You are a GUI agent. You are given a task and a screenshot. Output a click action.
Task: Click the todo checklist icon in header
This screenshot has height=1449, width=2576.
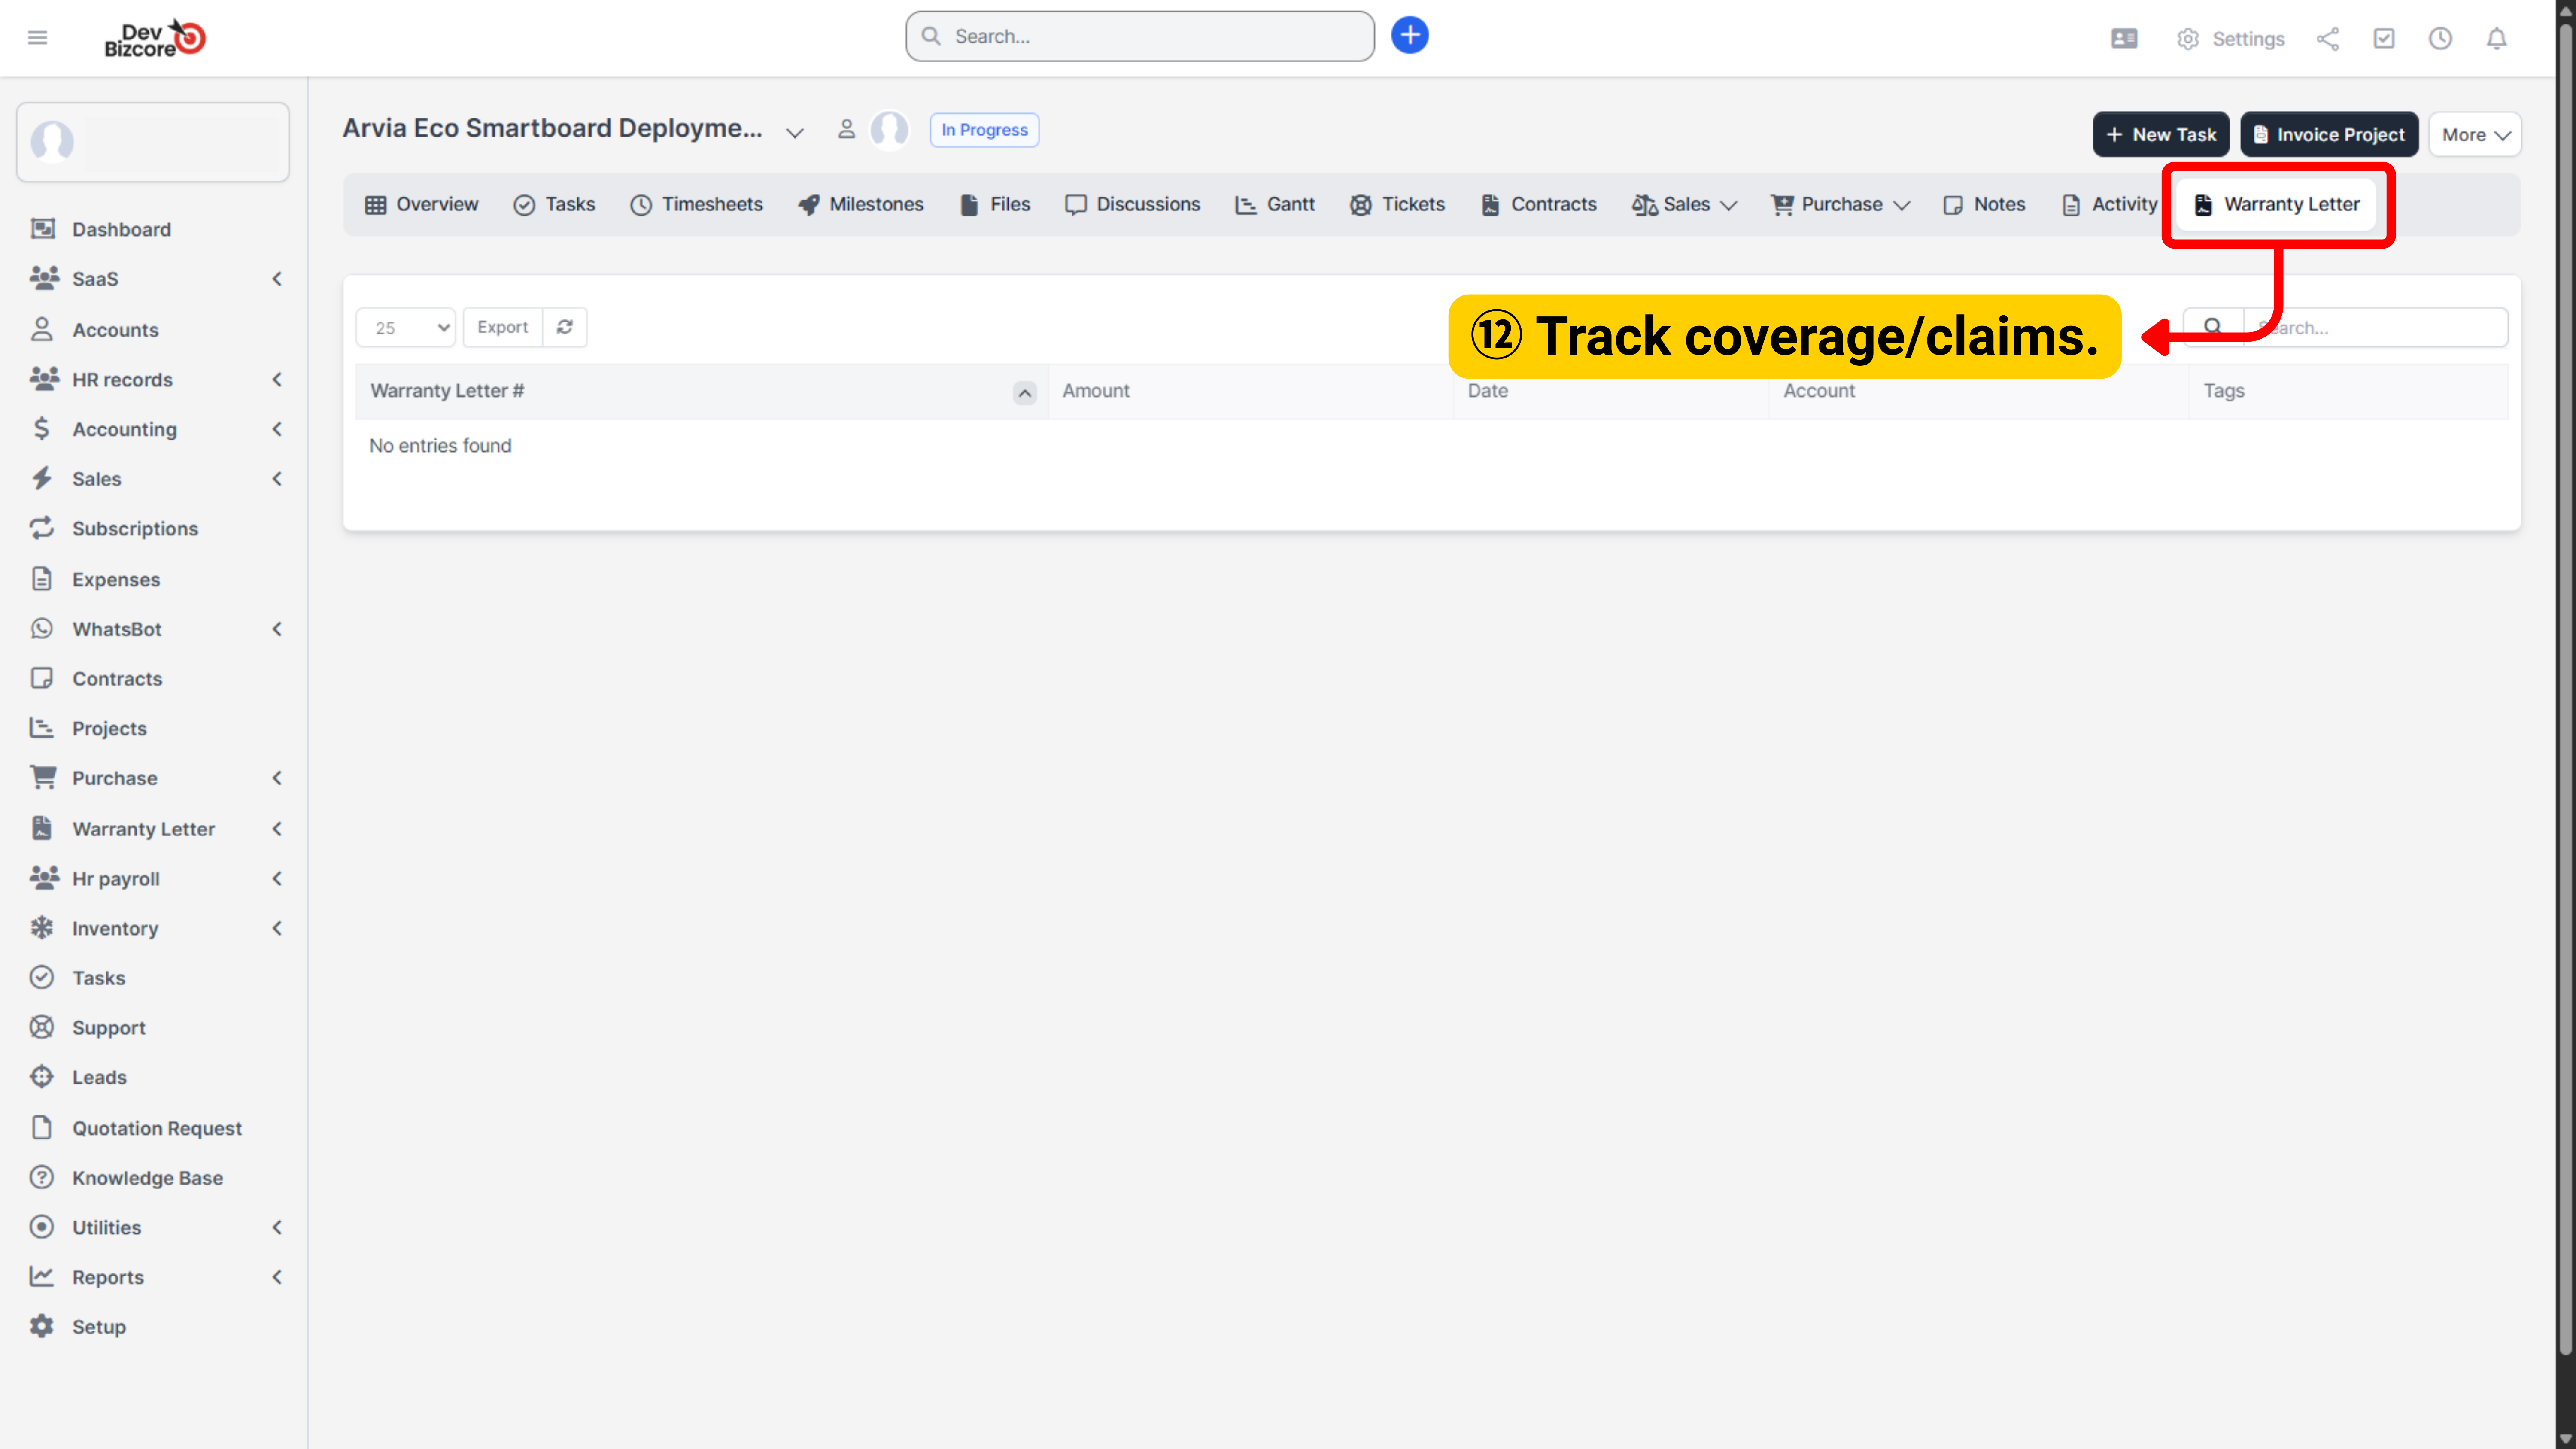(x=2384, y=39)
